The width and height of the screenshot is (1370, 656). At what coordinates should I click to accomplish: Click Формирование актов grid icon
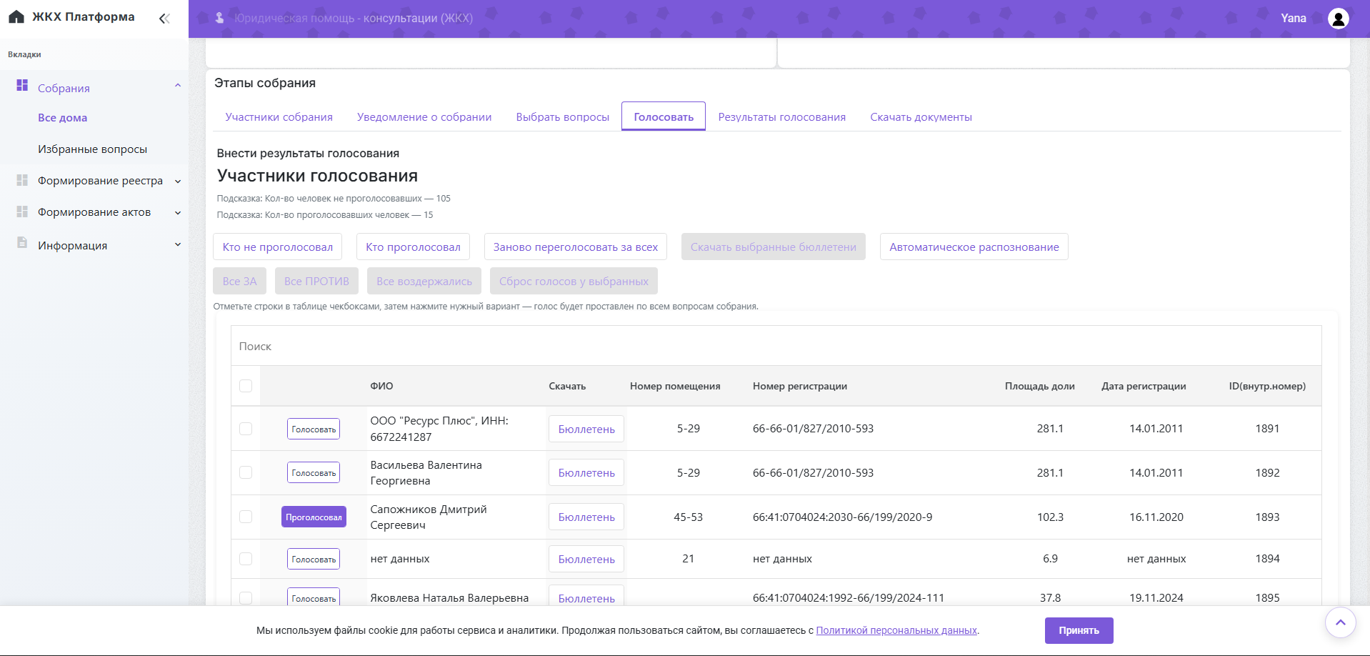[22, 212]
